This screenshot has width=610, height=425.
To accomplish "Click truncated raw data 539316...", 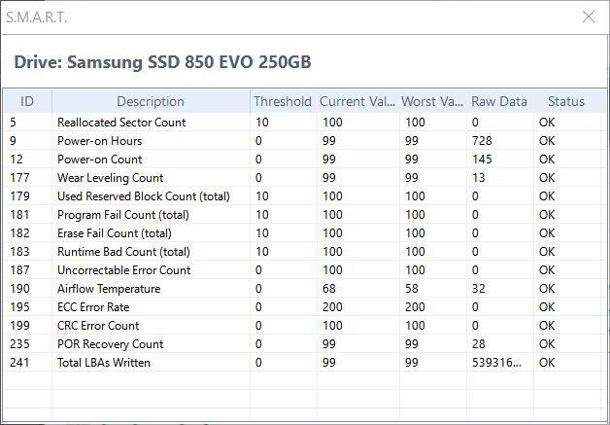I will pos(496,363).
